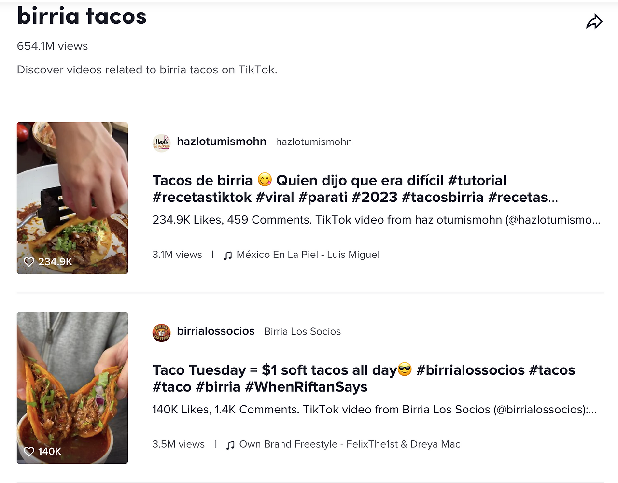Open México En La Piel - Luis Miguel sound
618x483 pixels.
click(308, 255)
